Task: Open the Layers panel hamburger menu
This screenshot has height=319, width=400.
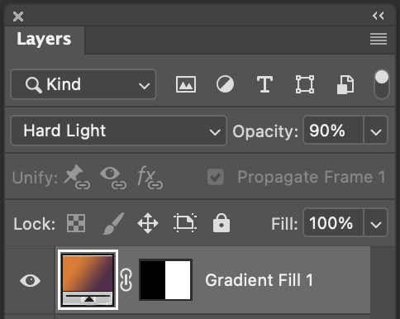Action: coord(379,39)
